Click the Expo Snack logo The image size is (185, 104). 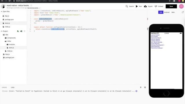tap(3, 6)
